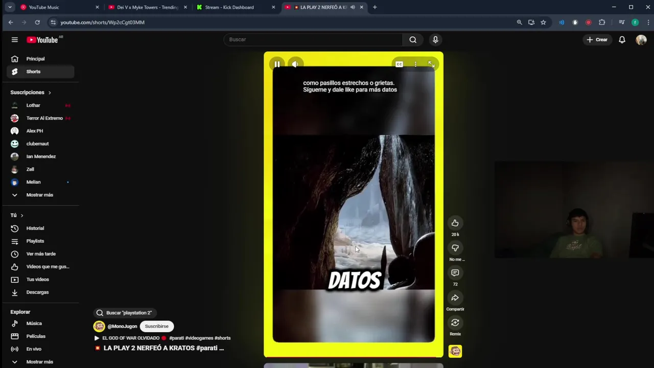This screenshot has width=654, height=368.
Task: Submit search with the magnifier button
Action: [413, 39]
